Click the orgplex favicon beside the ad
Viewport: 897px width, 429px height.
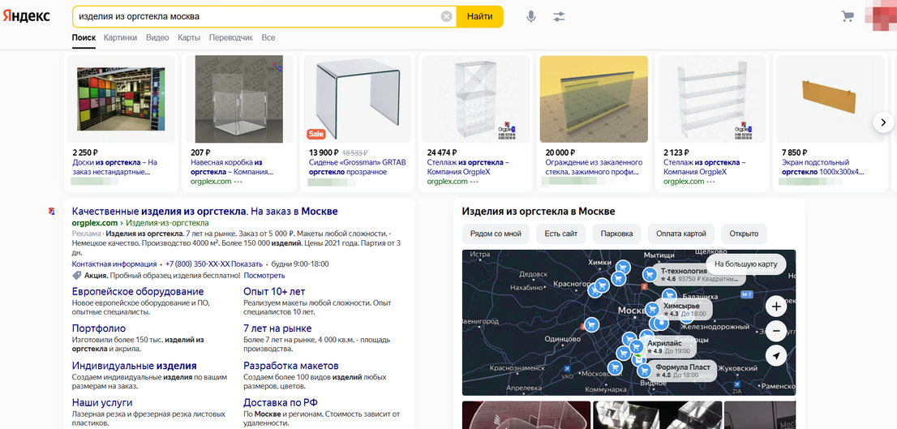click(52, 211)
